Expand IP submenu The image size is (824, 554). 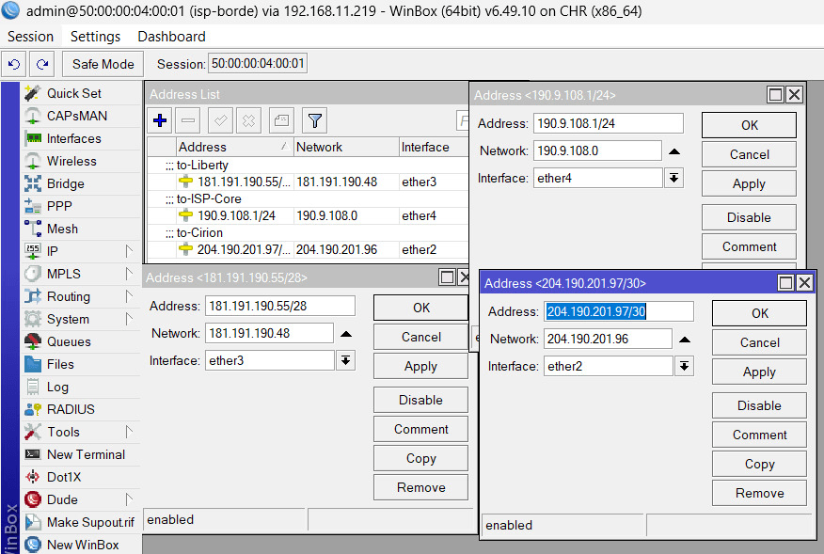(129, 251)
